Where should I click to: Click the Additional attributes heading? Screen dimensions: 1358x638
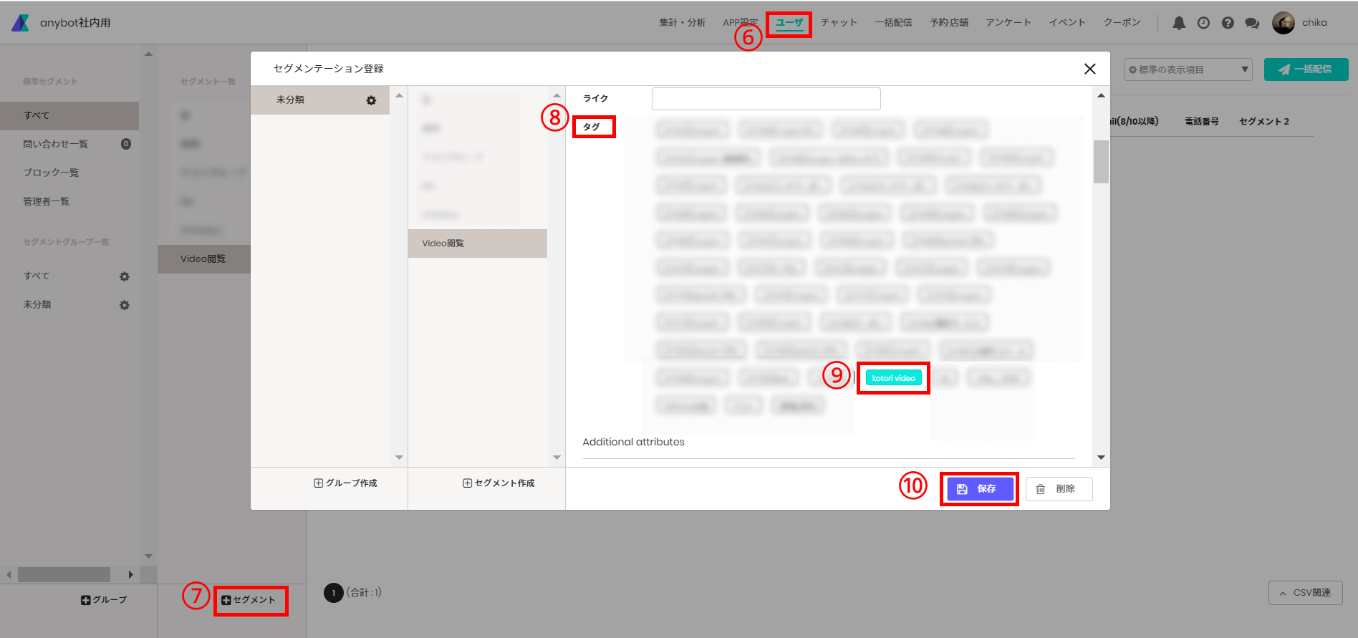pyautogui.click(x=633, y=443)
